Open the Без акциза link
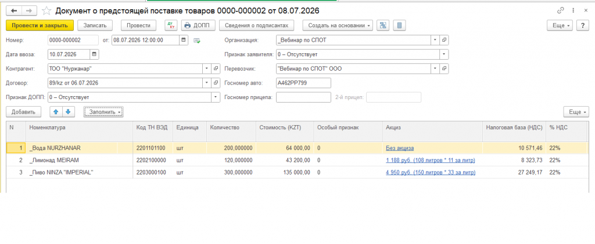 [x=400, y=148]
